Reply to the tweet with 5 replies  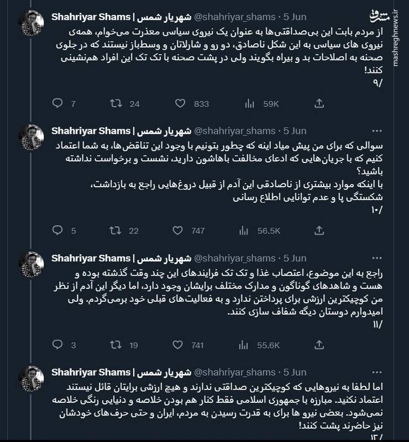(57, 230)
